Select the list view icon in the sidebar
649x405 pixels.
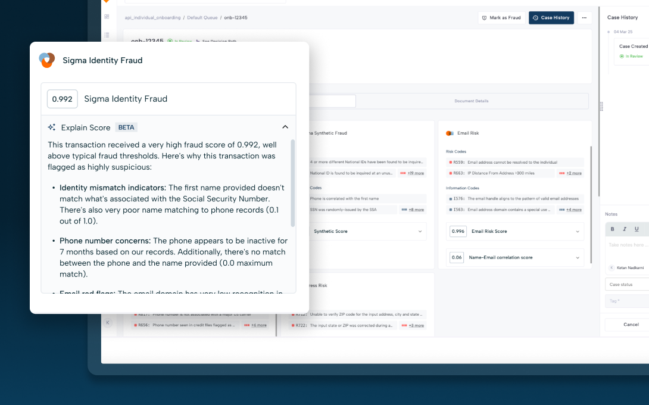[x=107, y=36]
